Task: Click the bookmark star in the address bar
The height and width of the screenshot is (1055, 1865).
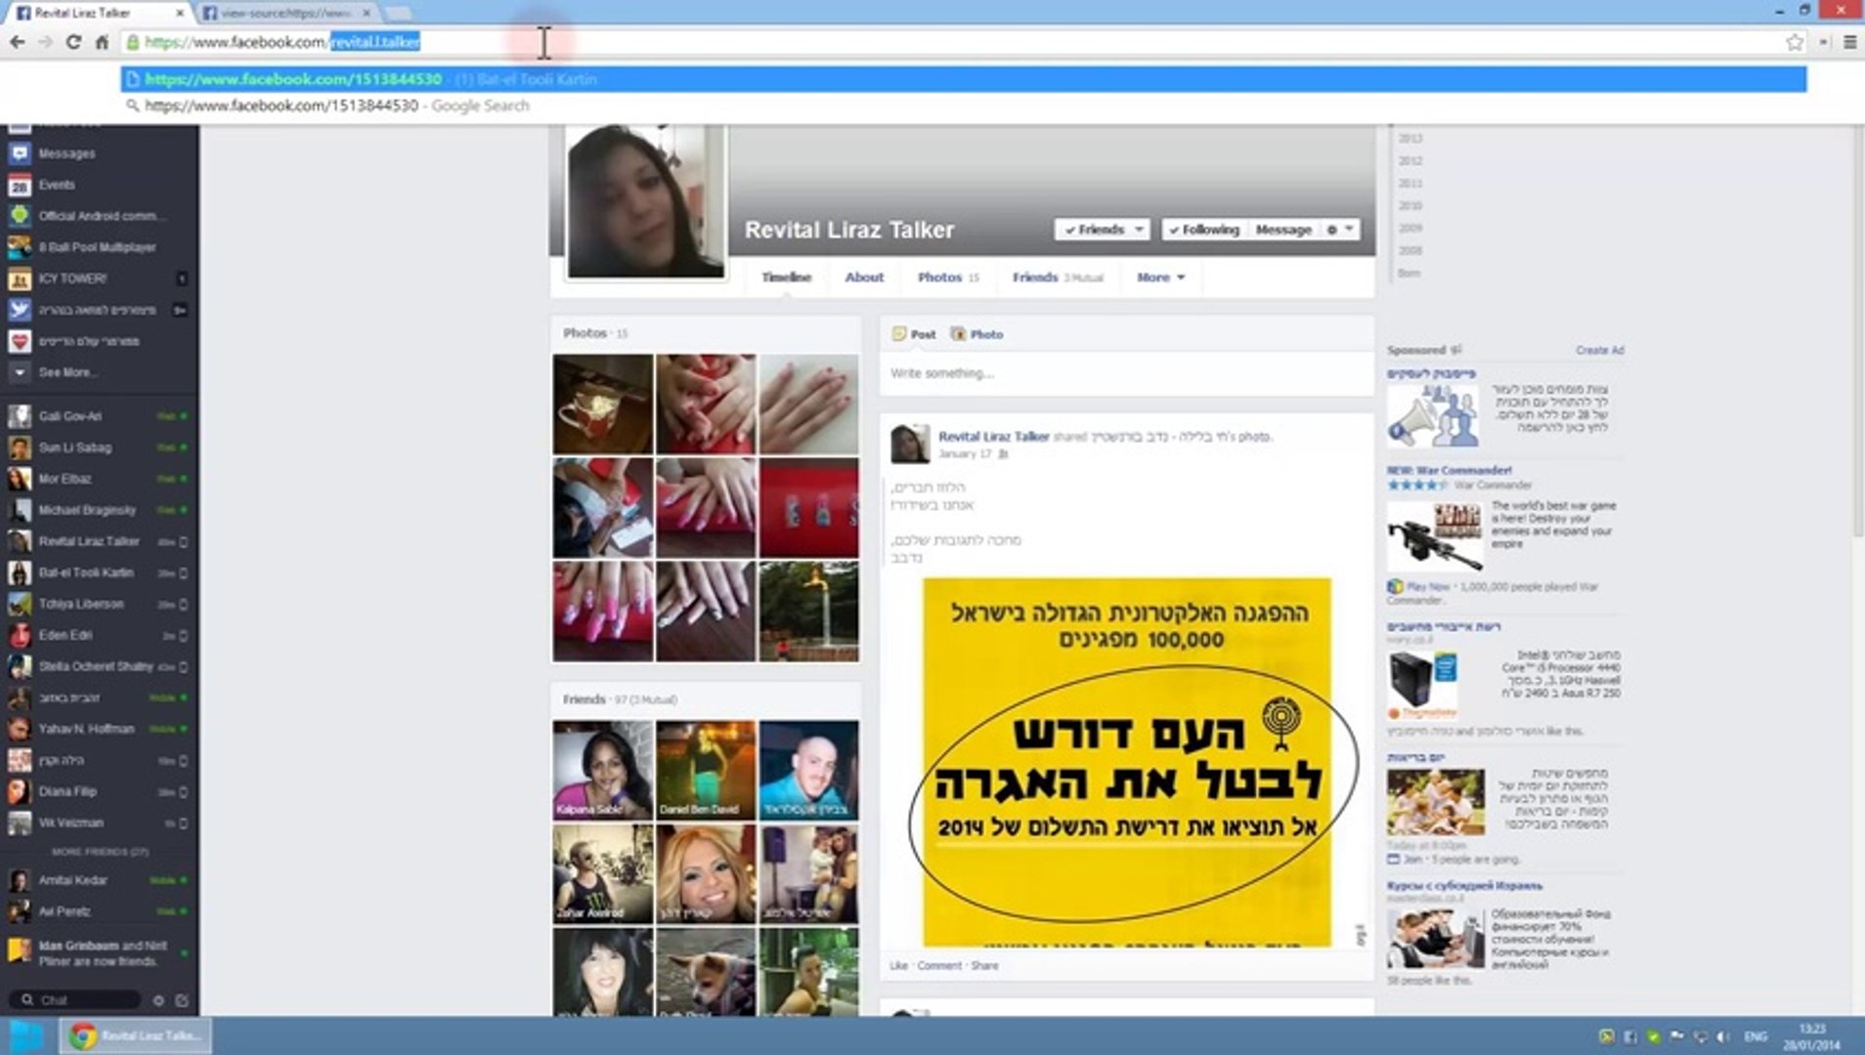Action: click(x=1796, y=43)
